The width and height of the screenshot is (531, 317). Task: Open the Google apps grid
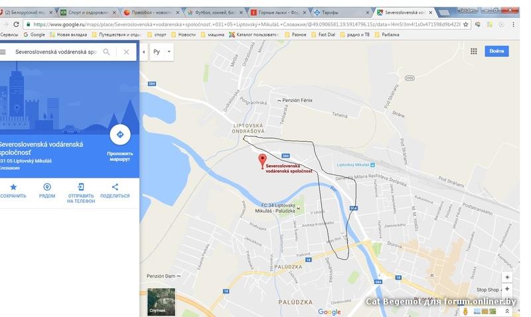pyautogui.click(x=474, y=51)
